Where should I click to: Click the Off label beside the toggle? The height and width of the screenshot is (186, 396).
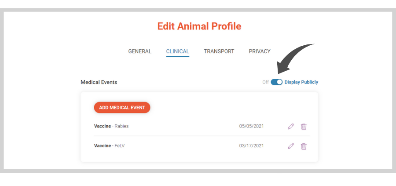265,82
